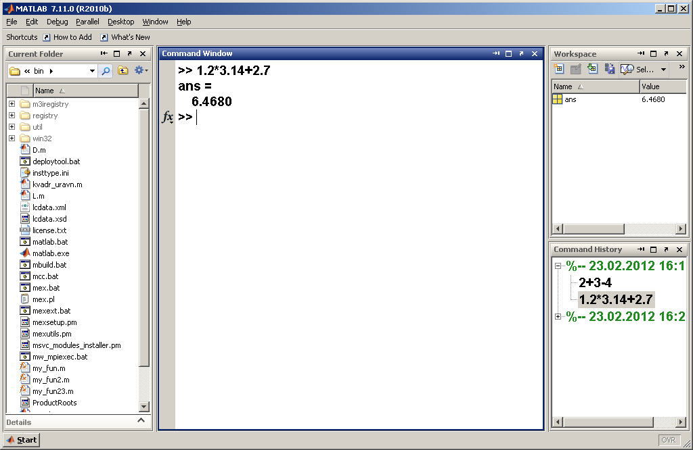Screen dimensions: 693x450
Task: Click the plot selection magnifier icon
Action: pos(627,70)
